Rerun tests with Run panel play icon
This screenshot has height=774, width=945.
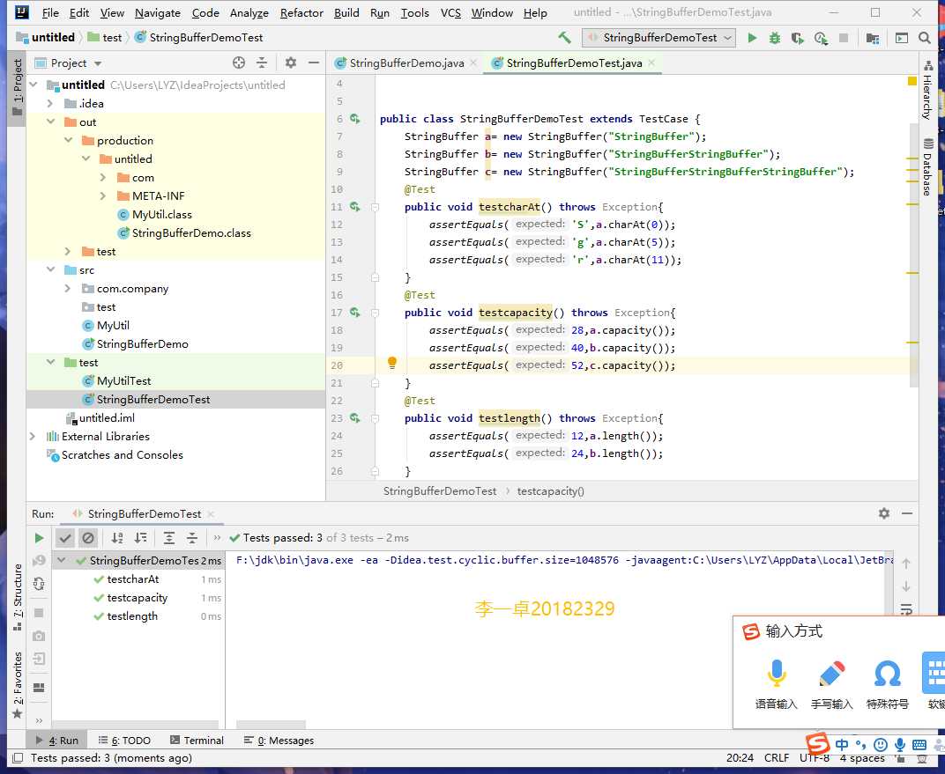[x=39, y=537]
